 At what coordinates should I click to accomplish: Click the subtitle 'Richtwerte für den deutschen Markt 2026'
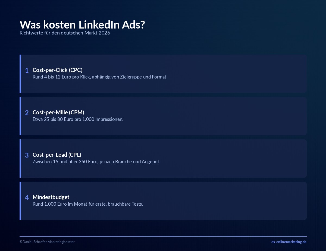click(x=65, y=33)
